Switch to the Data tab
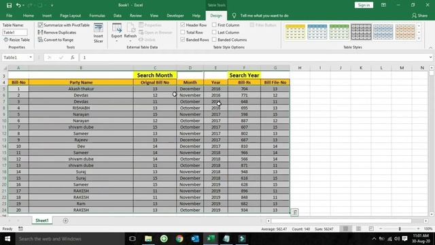Image resolution: width=435 pixels, height=245 pixels. tap(118, 16)
